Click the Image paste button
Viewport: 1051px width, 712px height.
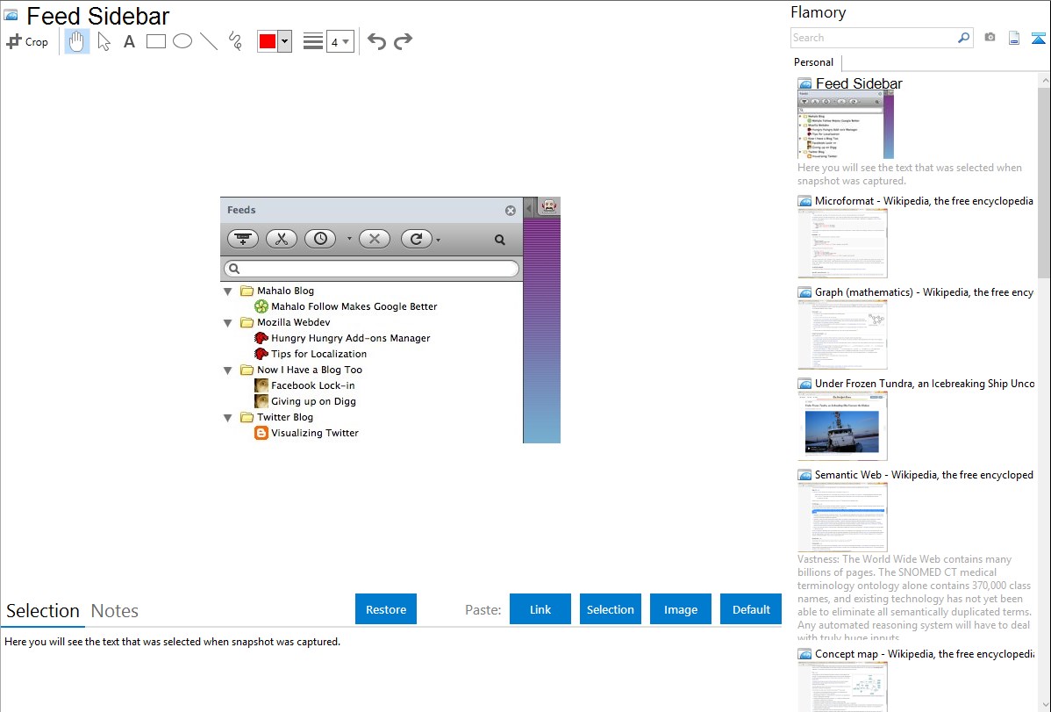(x=680, y=609)
